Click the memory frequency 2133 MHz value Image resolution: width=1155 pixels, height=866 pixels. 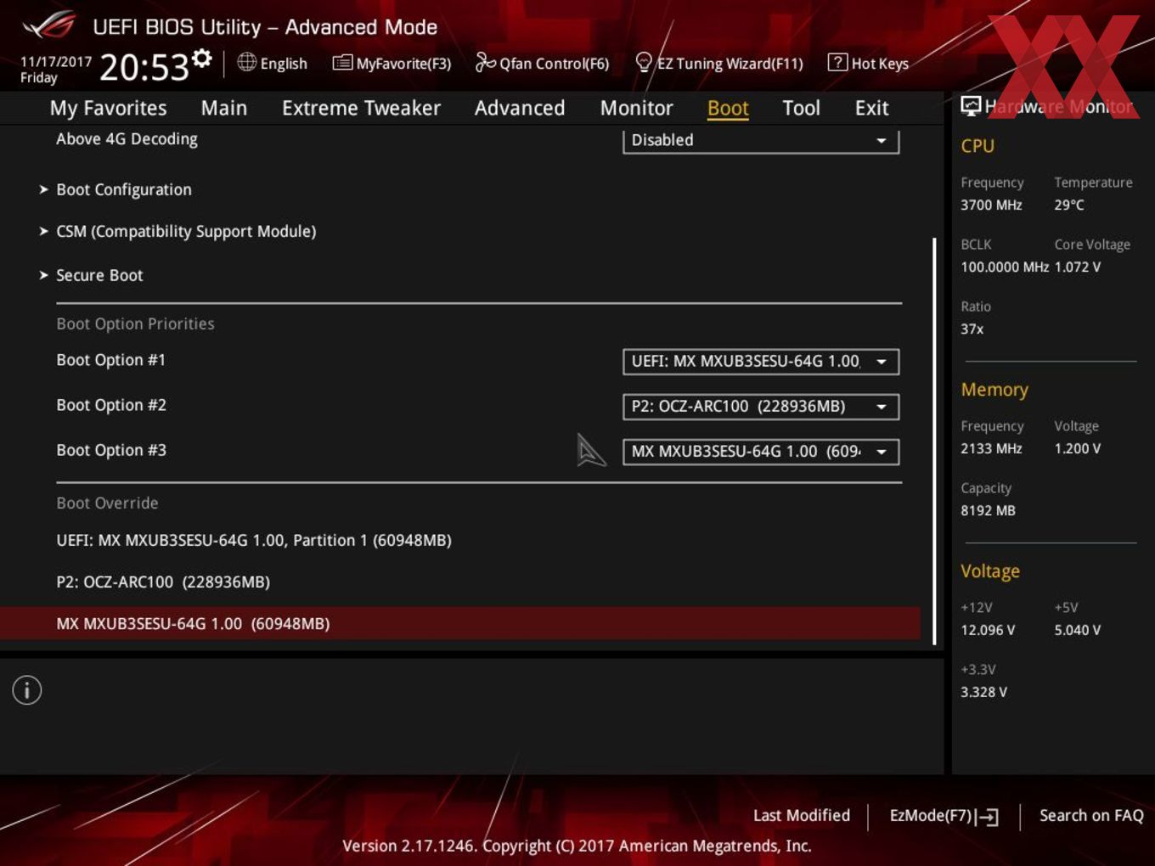[991, 448]
